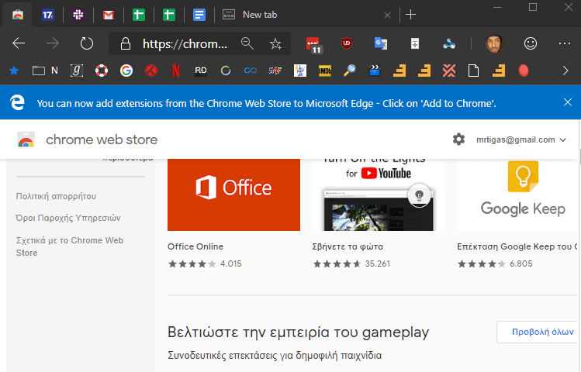Viewport: 581px width, 372px height.
Task: Open the S4F bookmark
Action: pyautogui.click(x=275, y=71)
